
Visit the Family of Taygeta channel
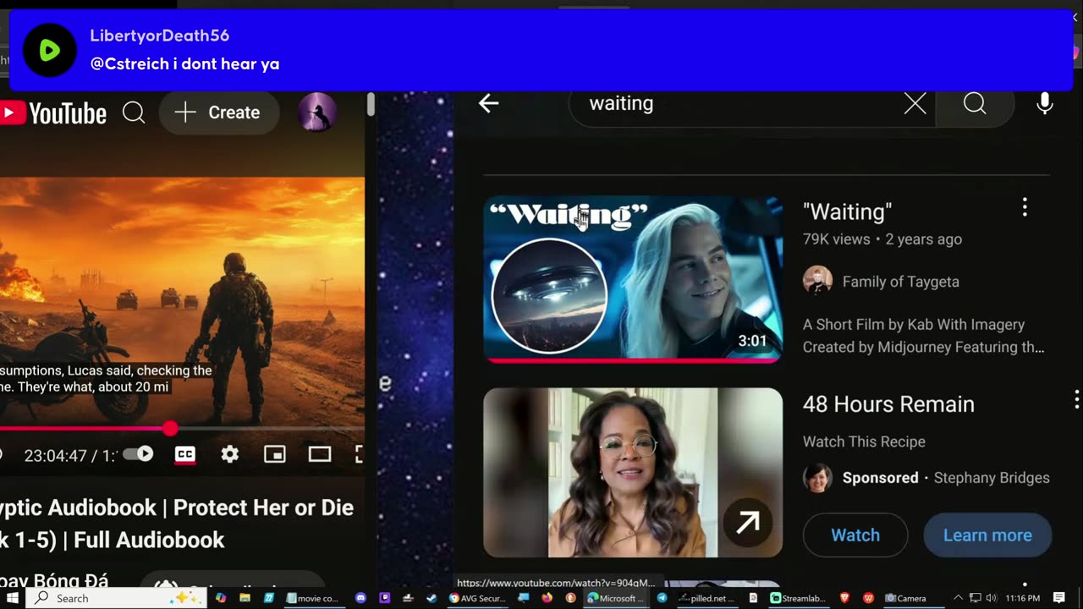coord(901,282)
